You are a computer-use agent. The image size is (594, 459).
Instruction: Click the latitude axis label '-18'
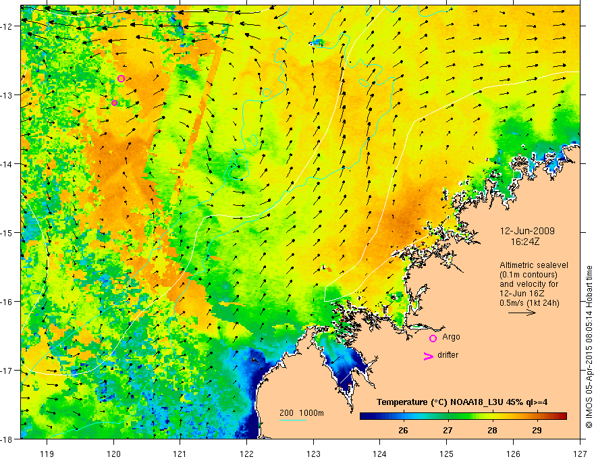[7, 439]
